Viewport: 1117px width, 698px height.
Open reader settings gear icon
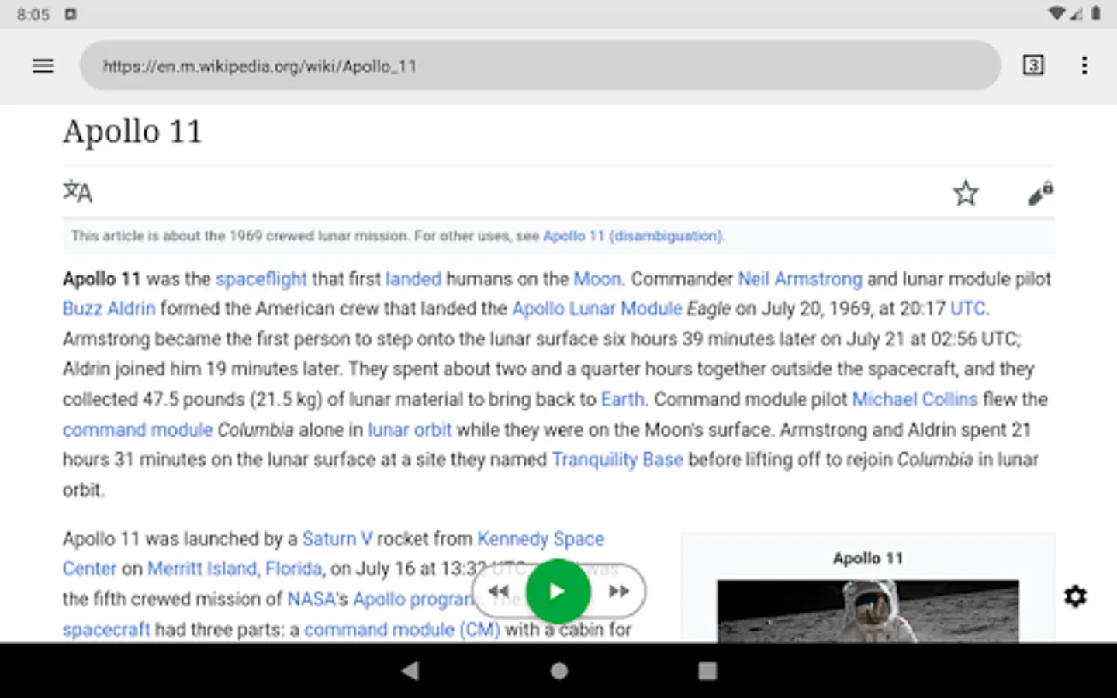pyautogui.click(x=1075, y=596)
